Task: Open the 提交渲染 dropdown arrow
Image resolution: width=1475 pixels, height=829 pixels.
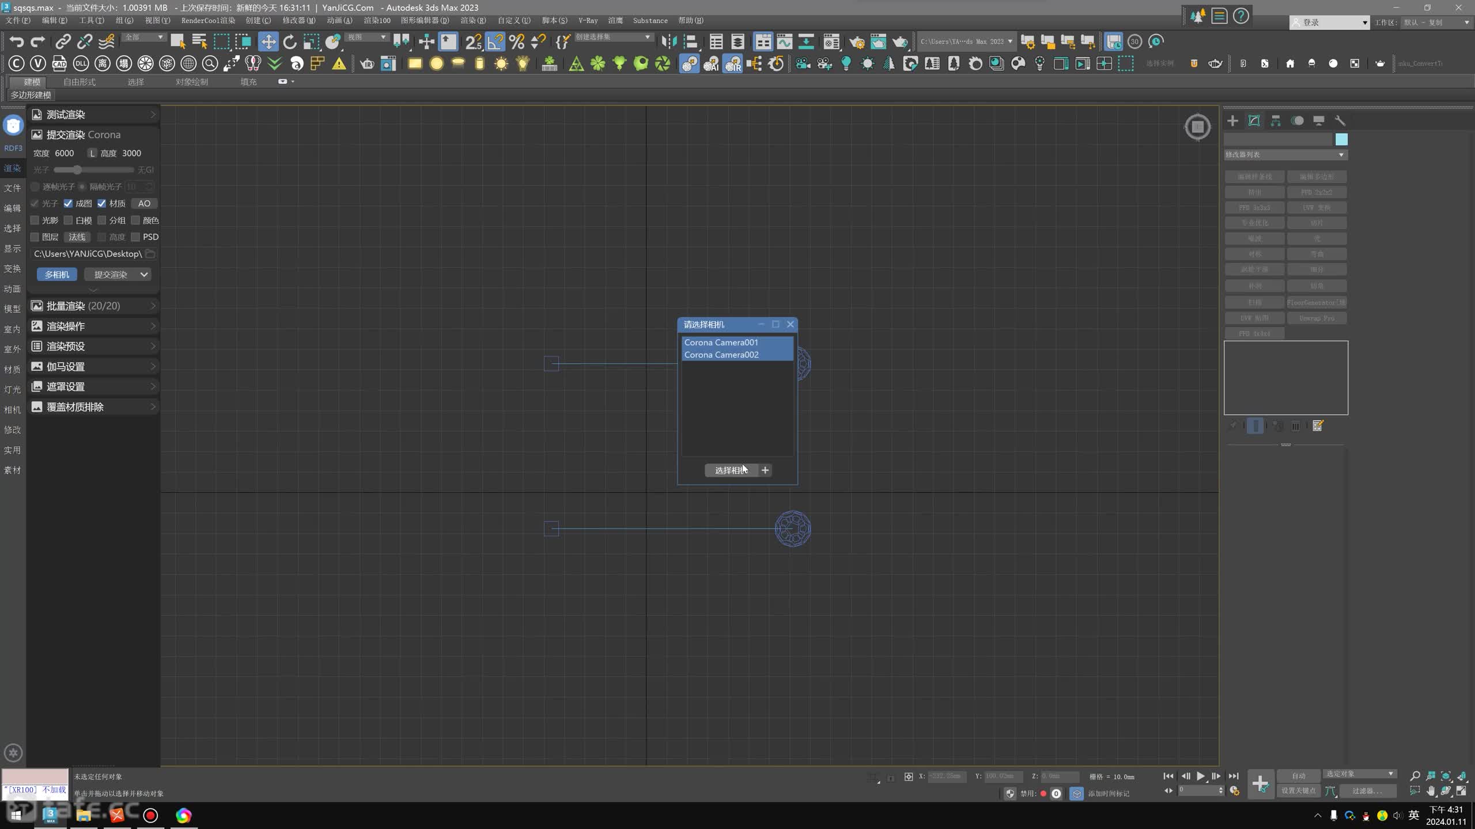Action: pos(144,275)
